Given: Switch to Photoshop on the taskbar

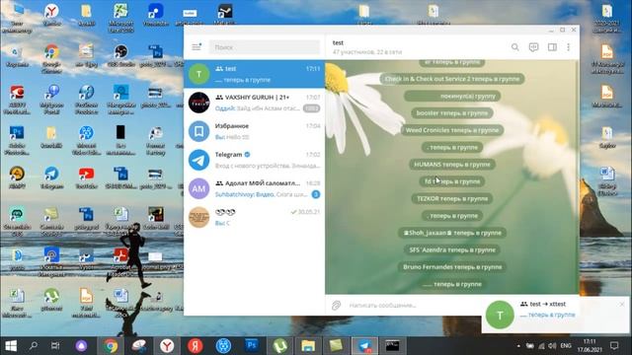Looking at the screenshot, I should pos(252,346).
